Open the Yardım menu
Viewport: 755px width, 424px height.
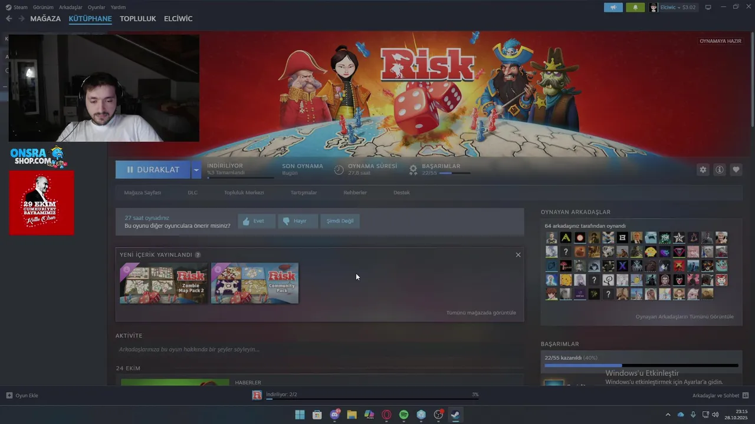(118, 7)
